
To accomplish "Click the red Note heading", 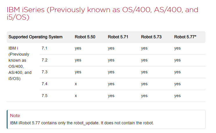I will (15, 116).
